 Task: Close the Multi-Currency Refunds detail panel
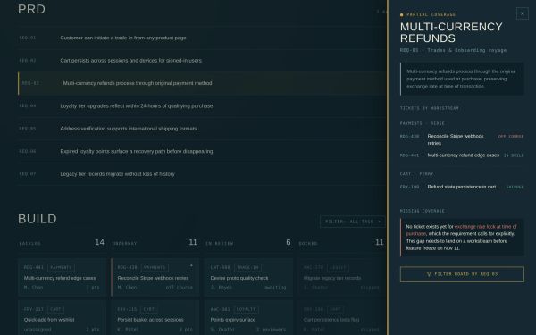523,13
